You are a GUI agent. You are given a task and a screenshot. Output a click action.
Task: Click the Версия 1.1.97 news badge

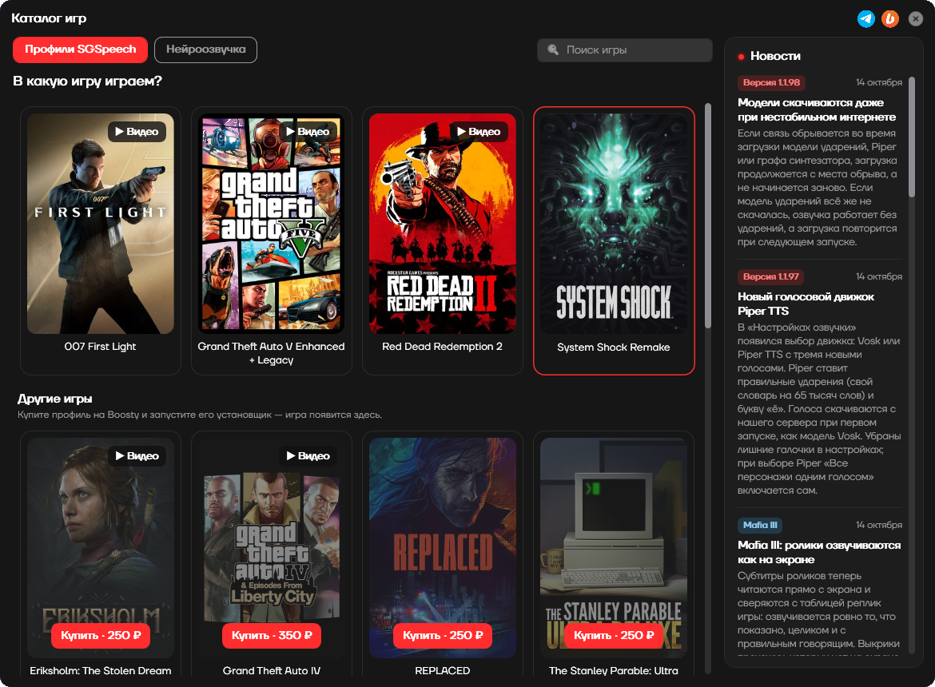coord(771,276)
